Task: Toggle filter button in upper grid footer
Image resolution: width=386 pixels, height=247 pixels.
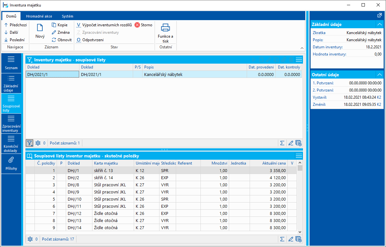Action: coord(30,143)
